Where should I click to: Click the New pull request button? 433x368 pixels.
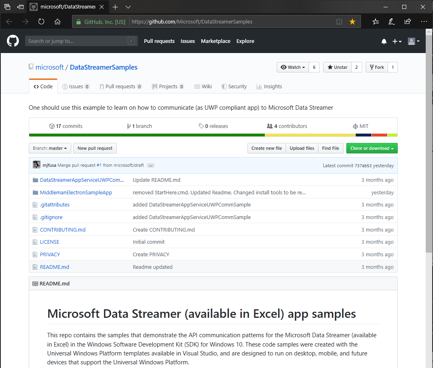click(x=95, y=148)
